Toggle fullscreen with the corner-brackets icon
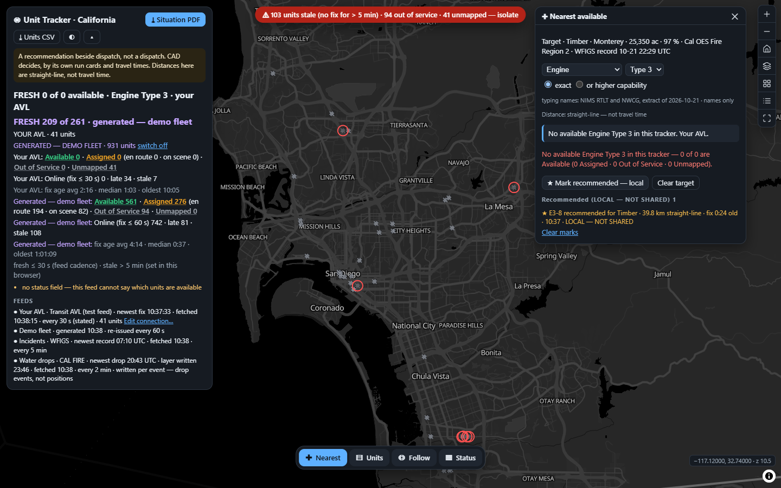 click(767, 118)
